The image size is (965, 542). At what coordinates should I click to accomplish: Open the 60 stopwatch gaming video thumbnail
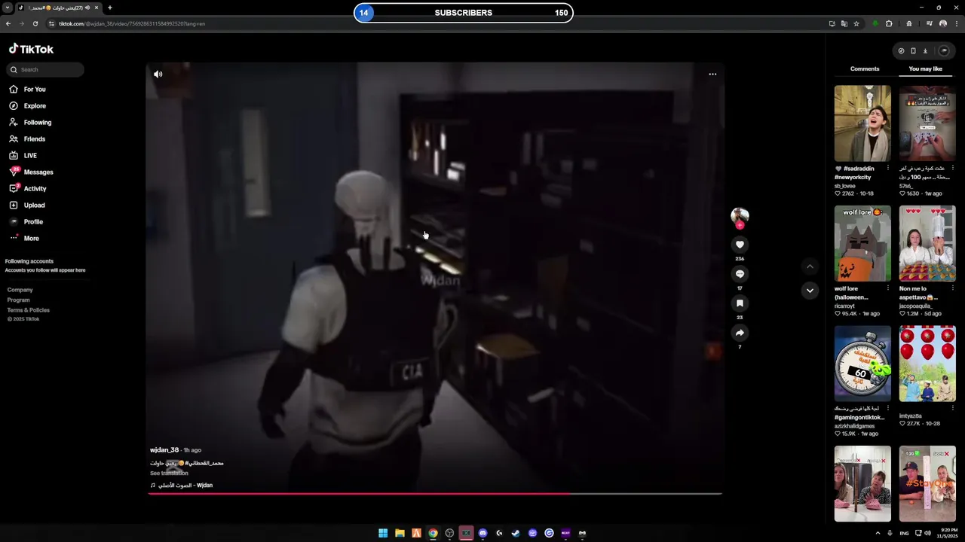862,364
